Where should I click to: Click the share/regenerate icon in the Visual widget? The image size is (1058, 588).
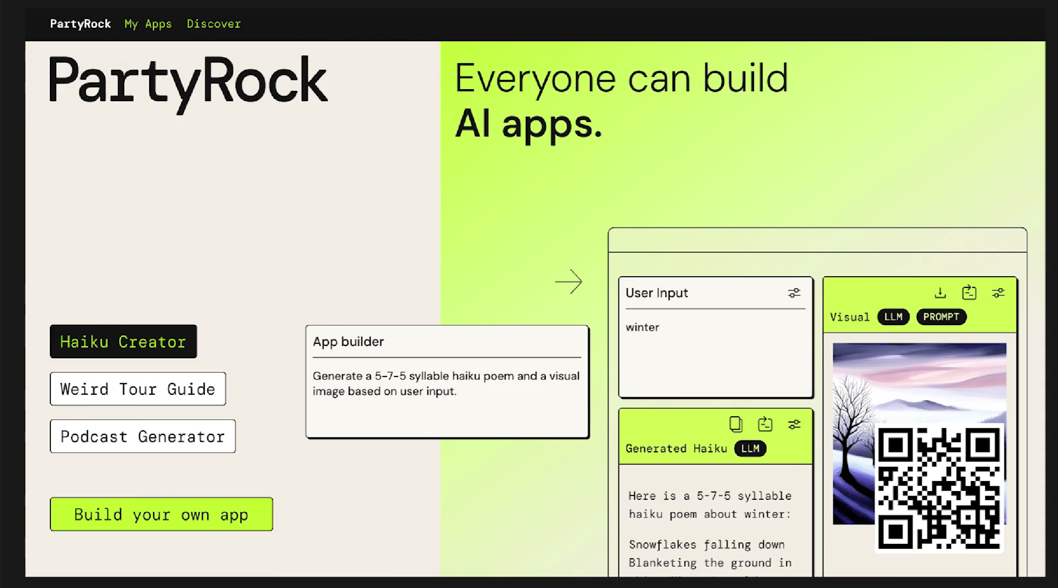tap(969, 293)
